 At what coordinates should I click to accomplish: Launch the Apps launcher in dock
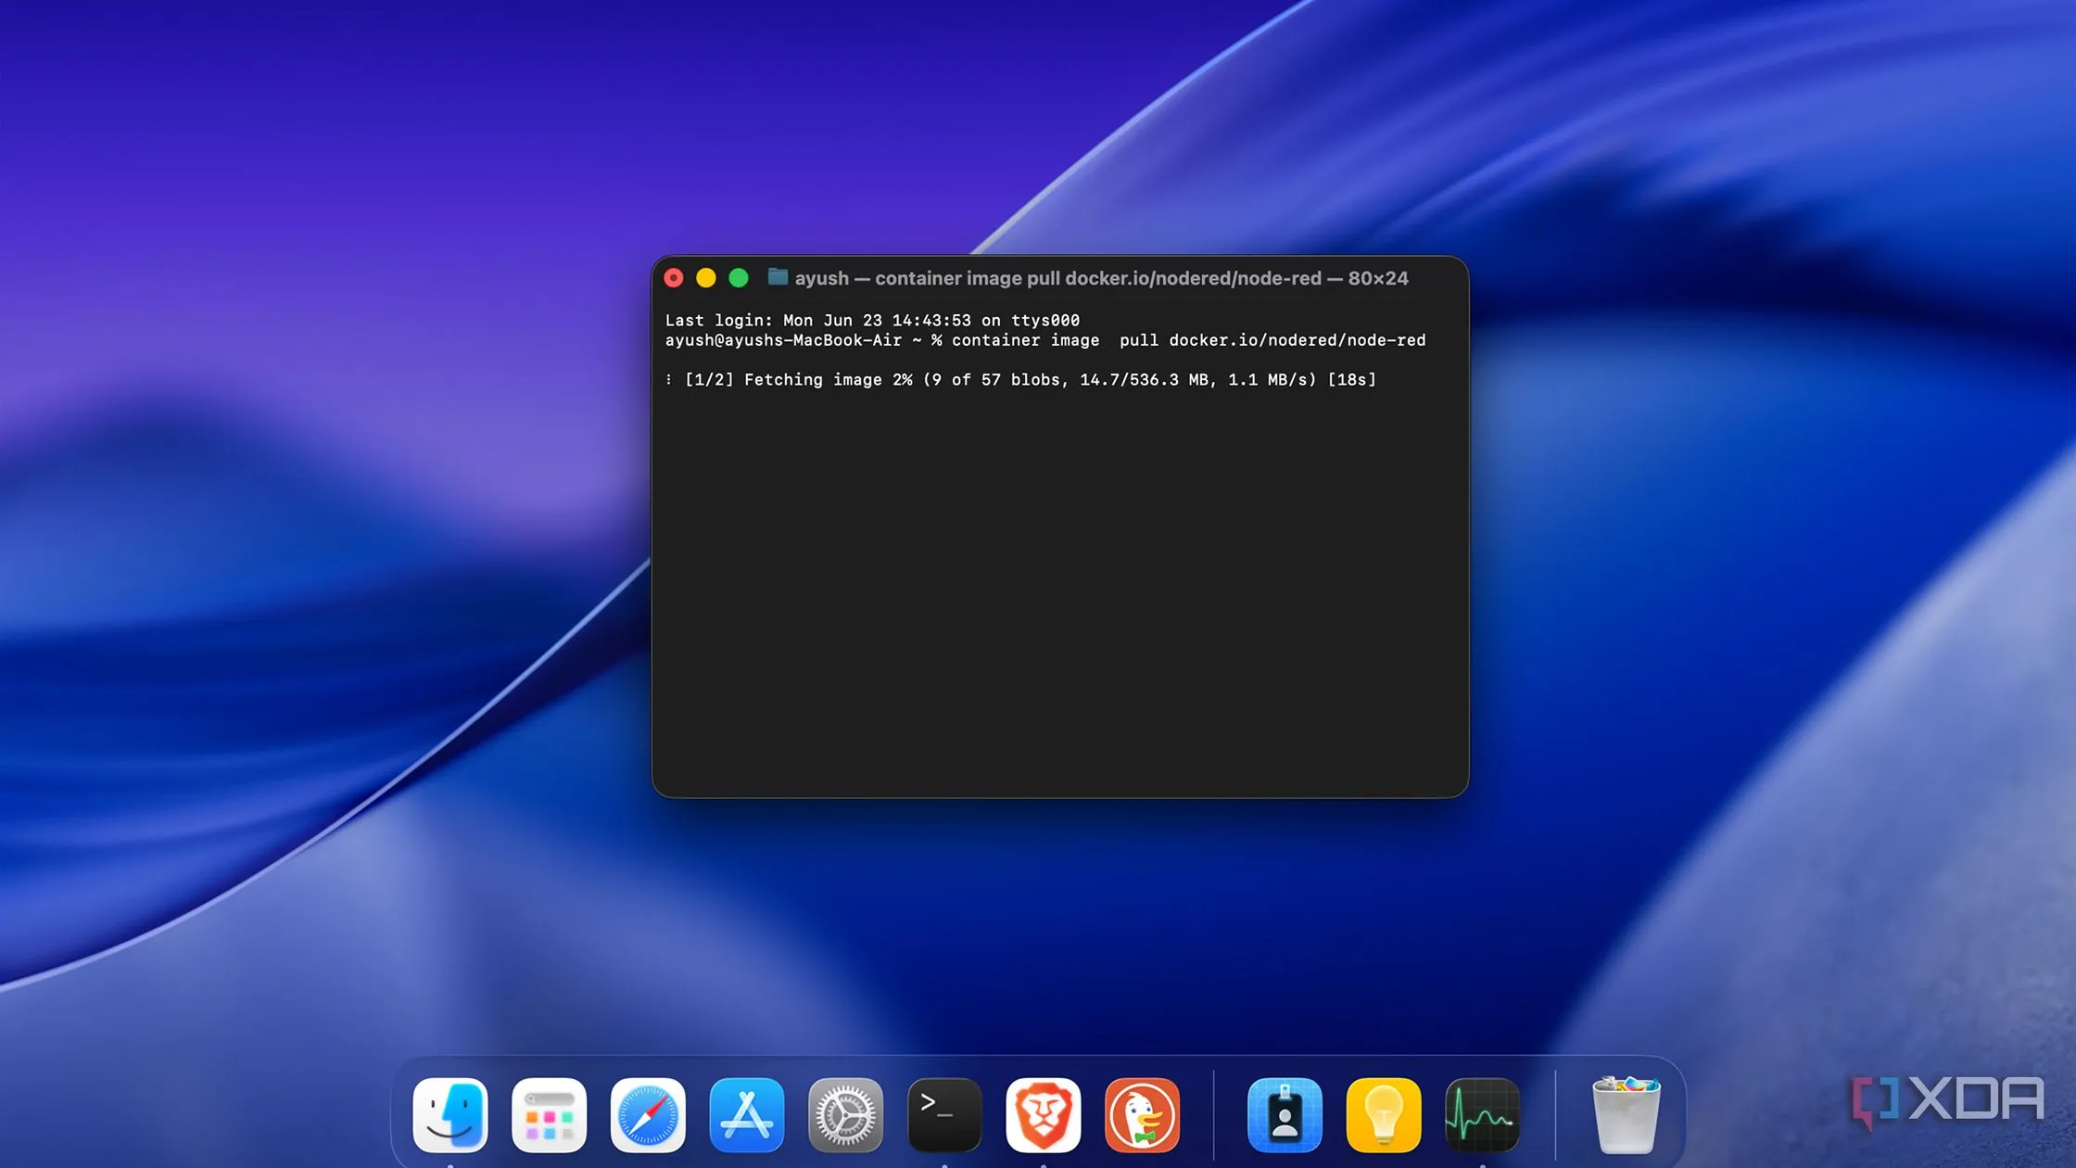click(x=549, y=1114)
